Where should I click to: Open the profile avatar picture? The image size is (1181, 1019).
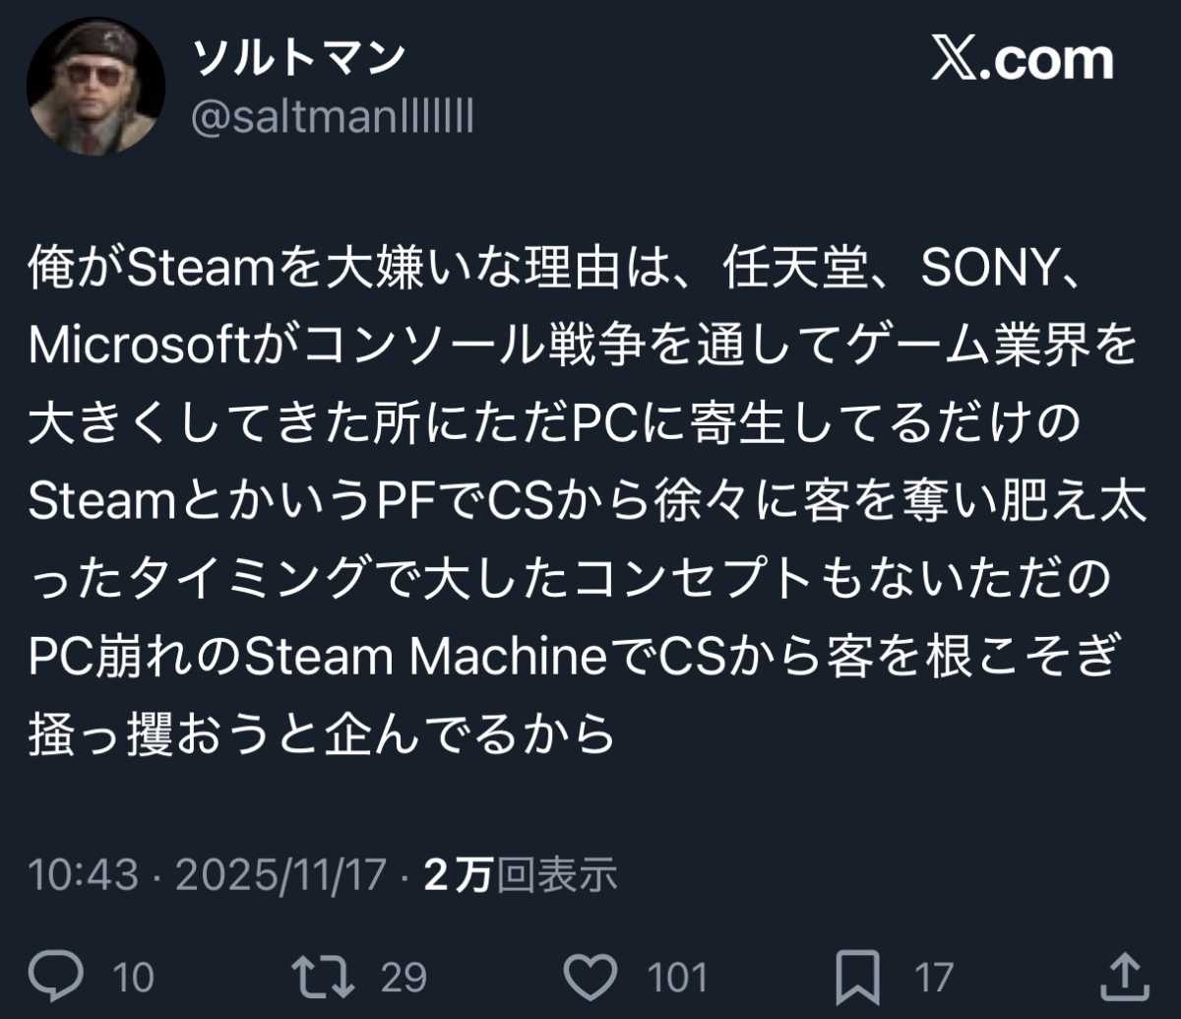click(x=94, y=86)
